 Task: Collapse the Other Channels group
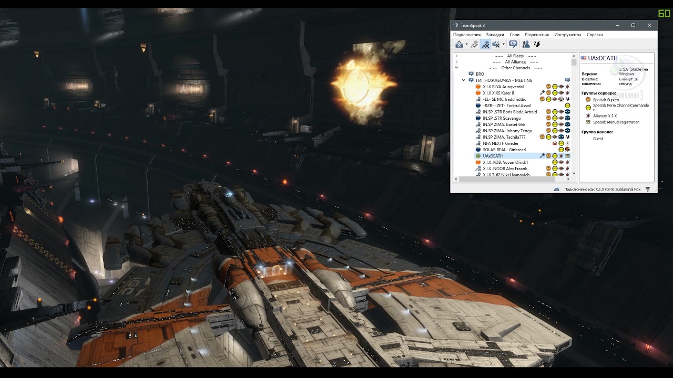coord(456,68)
